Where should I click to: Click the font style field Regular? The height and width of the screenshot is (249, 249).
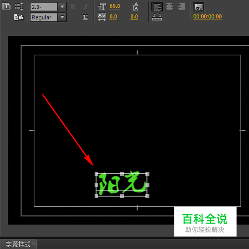pyautogui.click(x=44, y=17)
